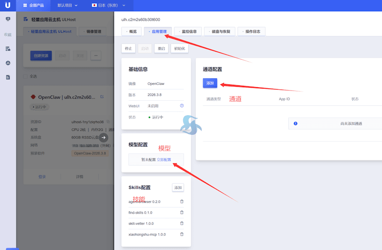Image resolution: width=382 pixels, height=250 pixels.
Task: Click 添加 in 通道配置
Action: click(210, 83)
